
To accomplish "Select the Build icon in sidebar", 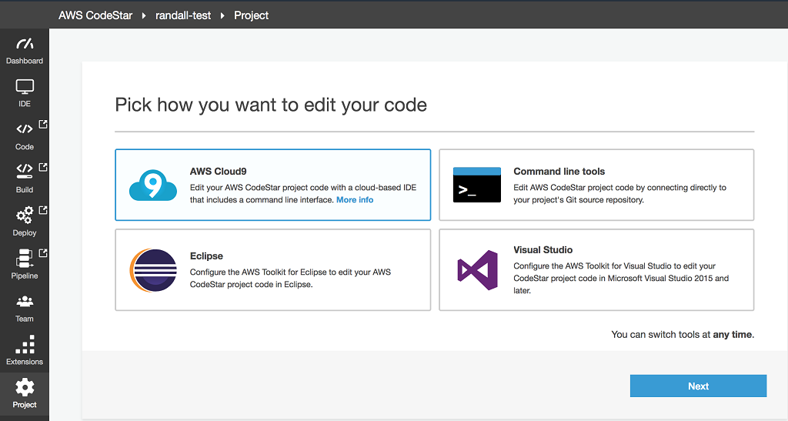I will pyautogui.click(x=24, y=172).
